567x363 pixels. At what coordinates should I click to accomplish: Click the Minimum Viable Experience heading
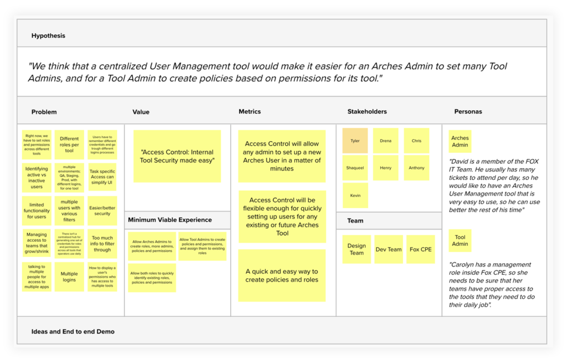click(170, 220)
